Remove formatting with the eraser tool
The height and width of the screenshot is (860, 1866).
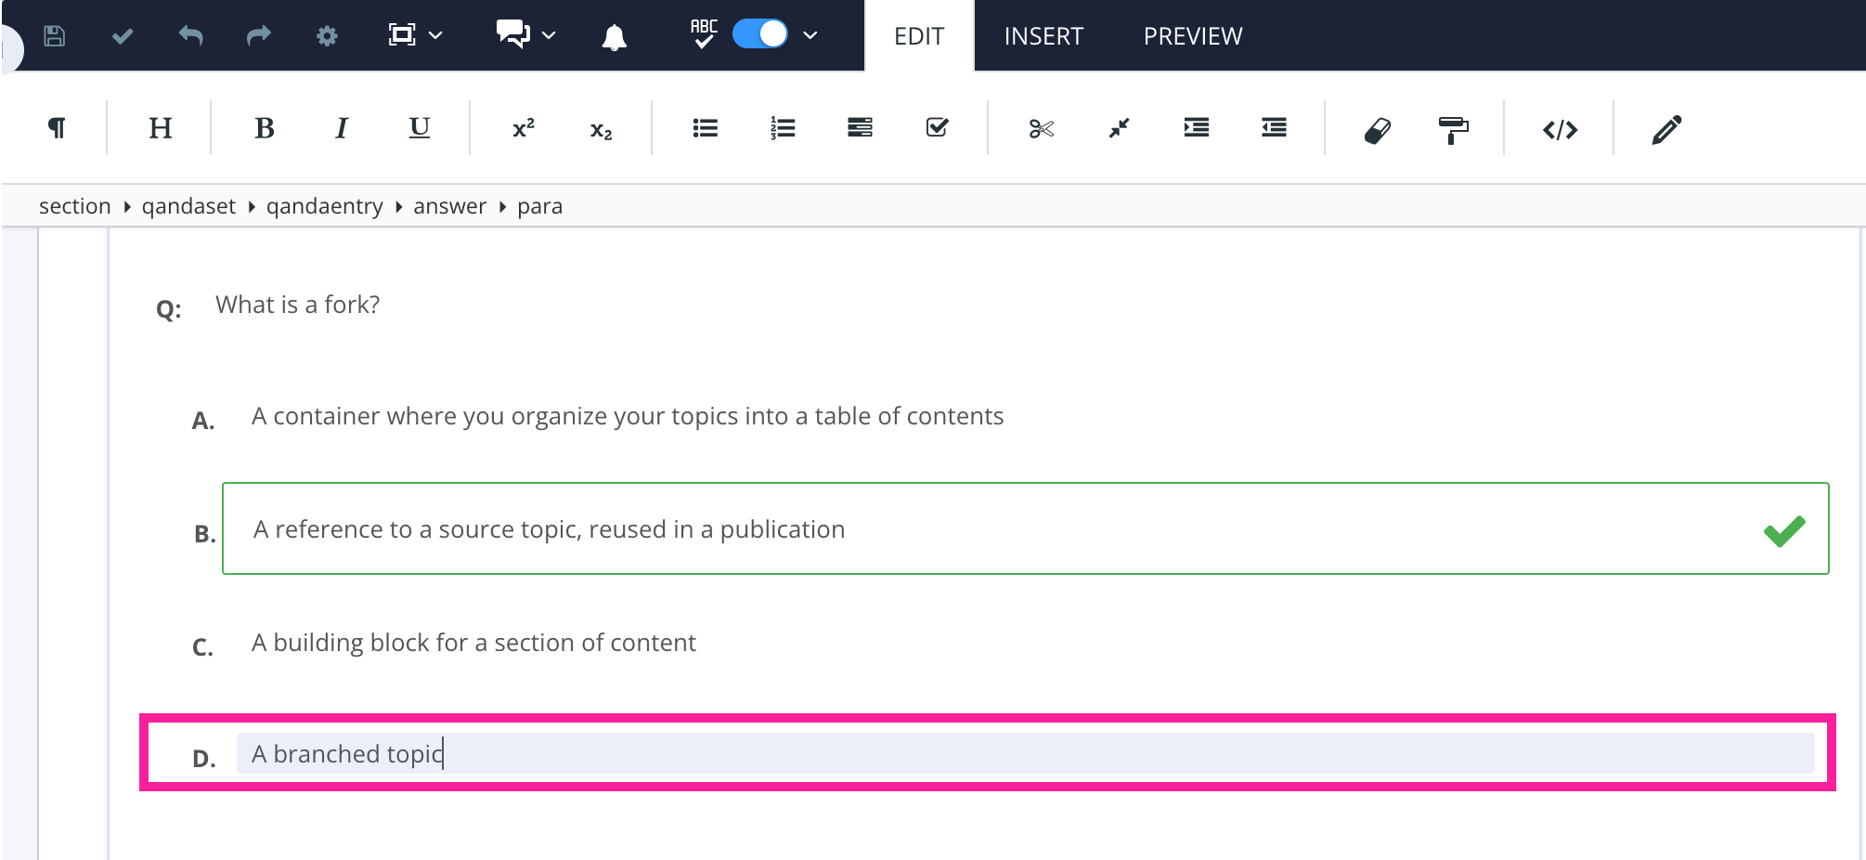[x=1376, y=128]
